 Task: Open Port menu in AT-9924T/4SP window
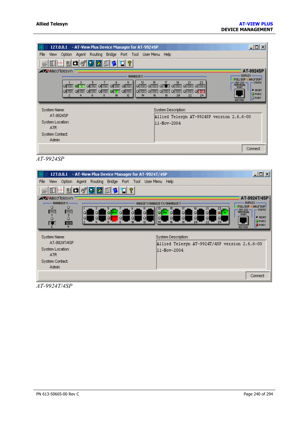(125, 182)
